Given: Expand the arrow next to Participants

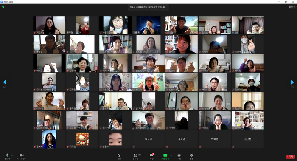Looking at the screenshot, I should pos(143,155).
